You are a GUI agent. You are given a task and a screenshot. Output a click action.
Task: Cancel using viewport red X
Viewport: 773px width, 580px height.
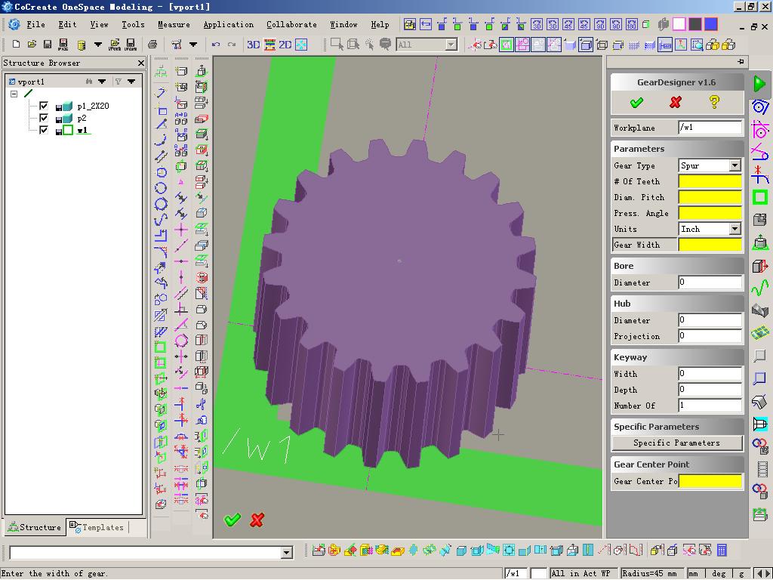tap(257, 520)
